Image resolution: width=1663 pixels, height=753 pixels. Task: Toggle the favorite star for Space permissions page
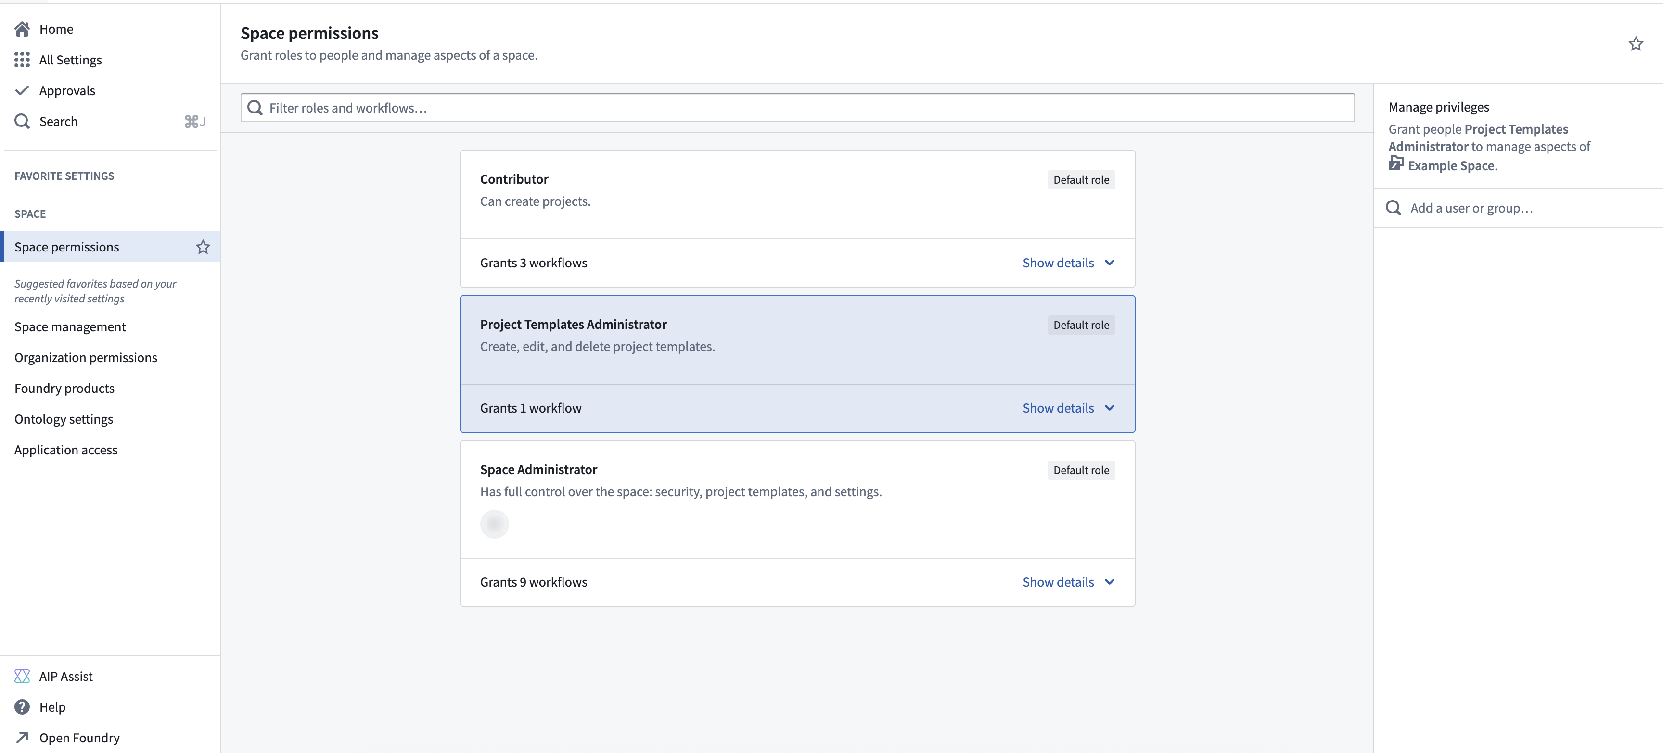click(x=1636, y=43)
